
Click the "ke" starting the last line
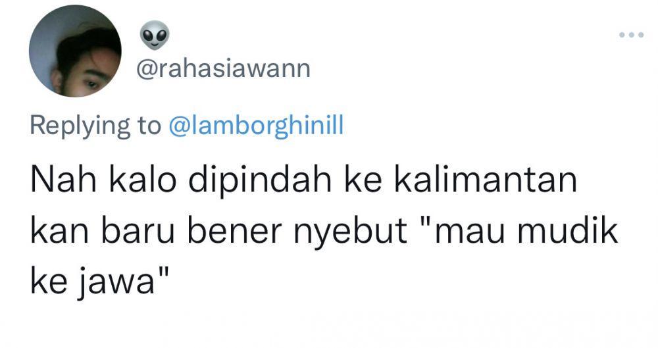(x=47, y=282)
